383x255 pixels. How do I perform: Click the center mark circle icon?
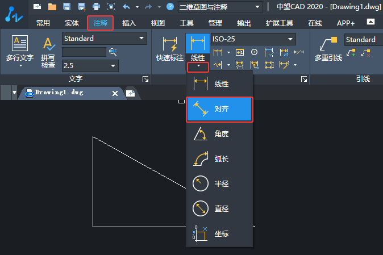[x=254, y=52]
